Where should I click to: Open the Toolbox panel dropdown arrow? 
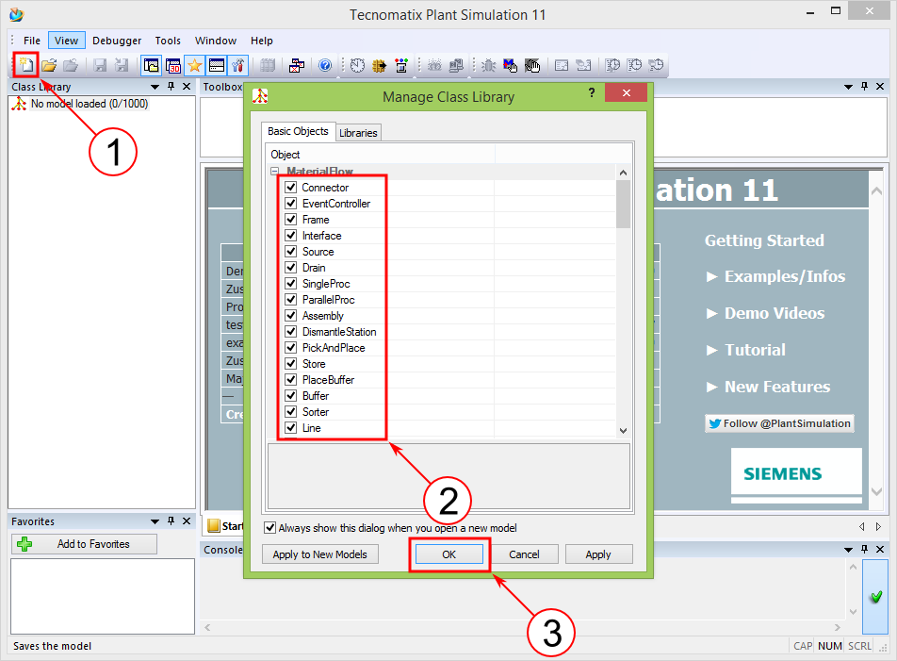tap(848, 87)
